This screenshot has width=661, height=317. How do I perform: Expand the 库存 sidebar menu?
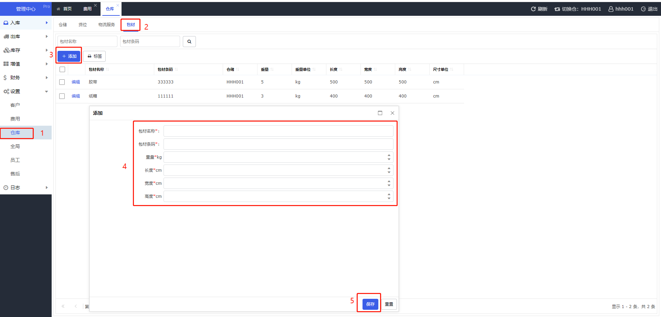26,50
